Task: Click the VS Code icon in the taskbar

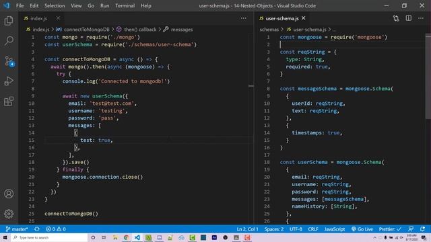Action: click(137, 237)
